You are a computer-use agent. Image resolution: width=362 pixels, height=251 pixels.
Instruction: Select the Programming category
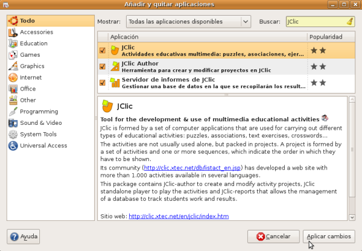click(x=39, y=112)
